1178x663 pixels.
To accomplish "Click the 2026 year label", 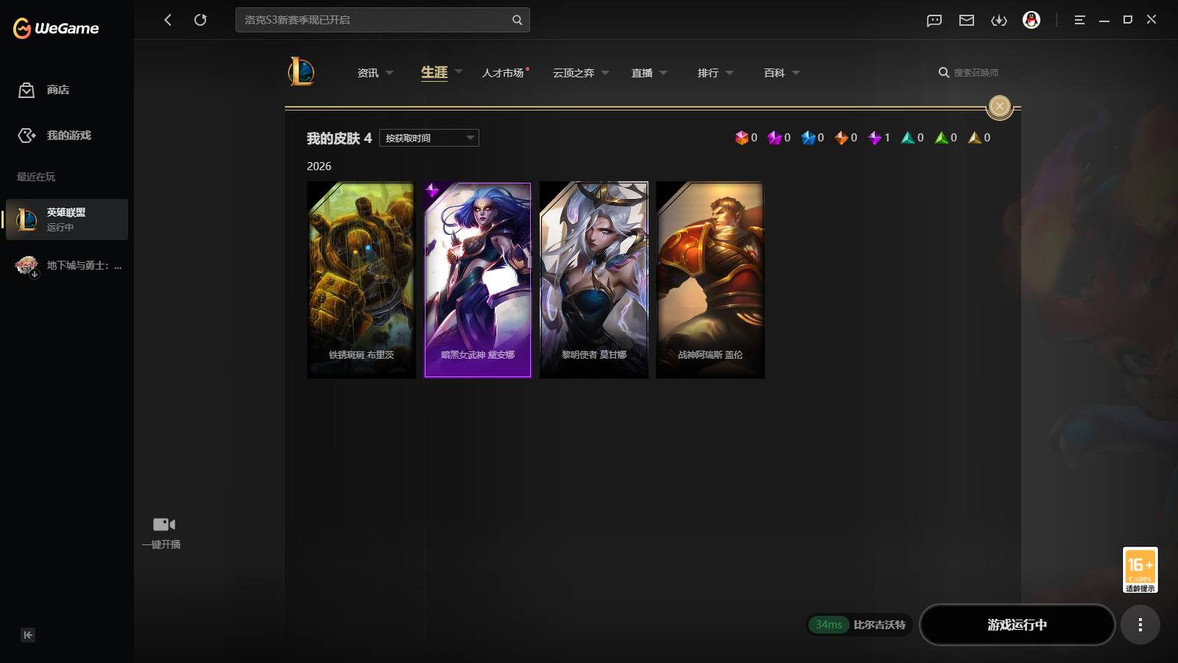I will pos(319,166).
